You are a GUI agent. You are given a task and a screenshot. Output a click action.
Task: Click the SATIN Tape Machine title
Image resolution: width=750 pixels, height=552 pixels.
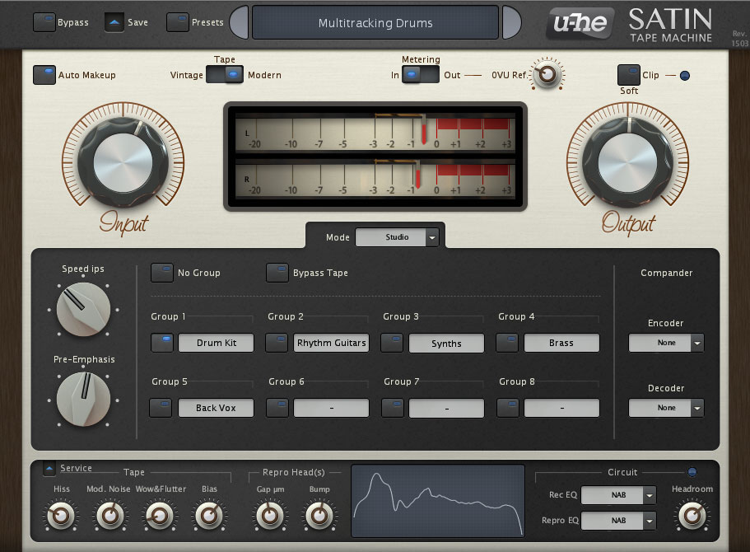pos(670,25)
